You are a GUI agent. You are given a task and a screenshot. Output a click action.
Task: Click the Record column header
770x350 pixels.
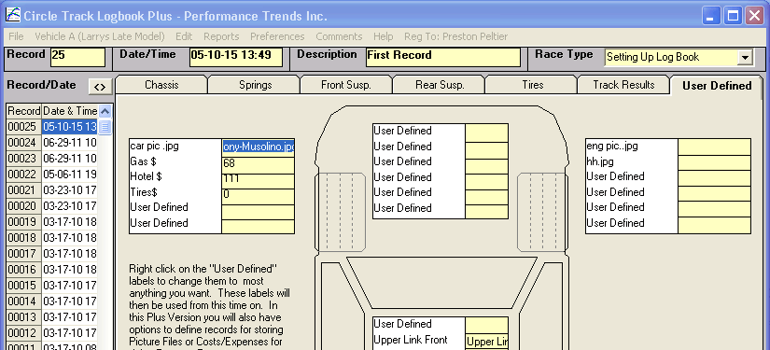coord(24,111)
